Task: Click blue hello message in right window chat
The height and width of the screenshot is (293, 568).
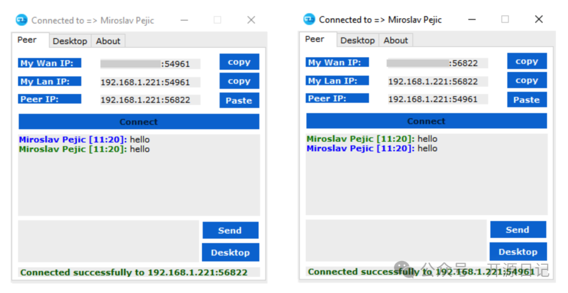Action: pyautogui.click(x=372, y=148)
